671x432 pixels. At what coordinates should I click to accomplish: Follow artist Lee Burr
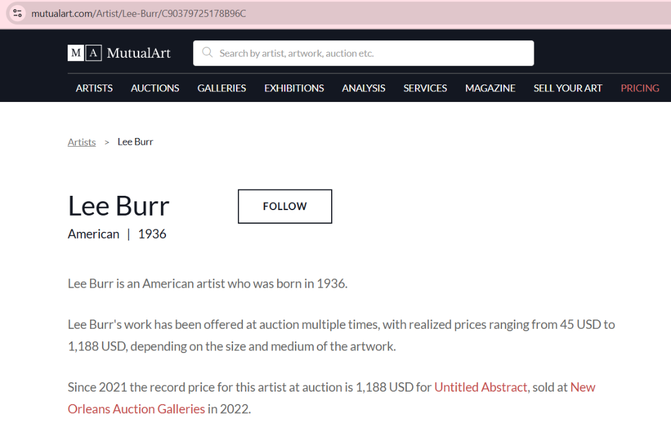tap(285, 206)
